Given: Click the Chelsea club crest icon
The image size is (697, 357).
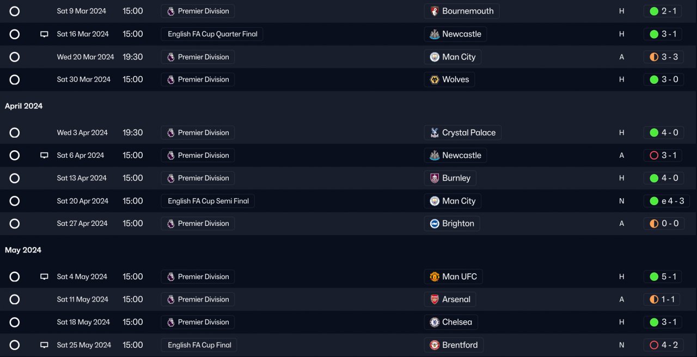Looking at the screenshot, I should [x=435, y=322].
